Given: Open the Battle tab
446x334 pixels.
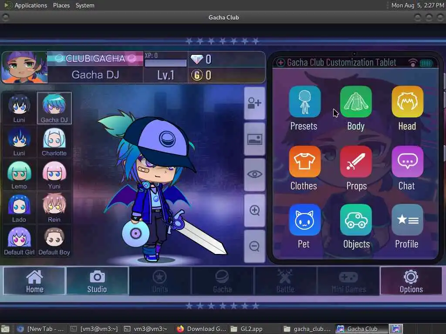Looking at the screenshot, I should (x=285, y=281).
